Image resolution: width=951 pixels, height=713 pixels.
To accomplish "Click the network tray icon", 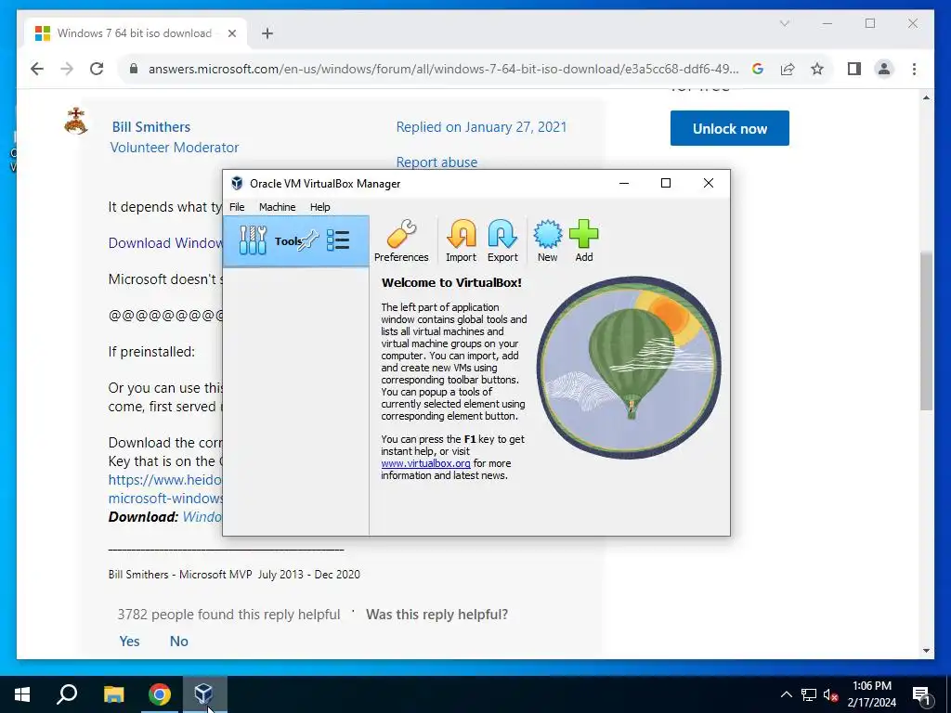I will point(809,694).
